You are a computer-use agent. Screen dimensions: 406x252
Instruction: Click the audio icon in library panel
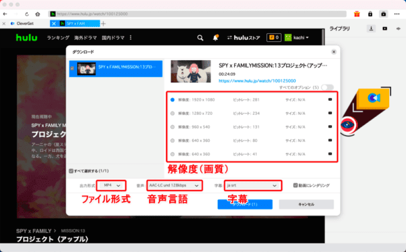point(399,28)
